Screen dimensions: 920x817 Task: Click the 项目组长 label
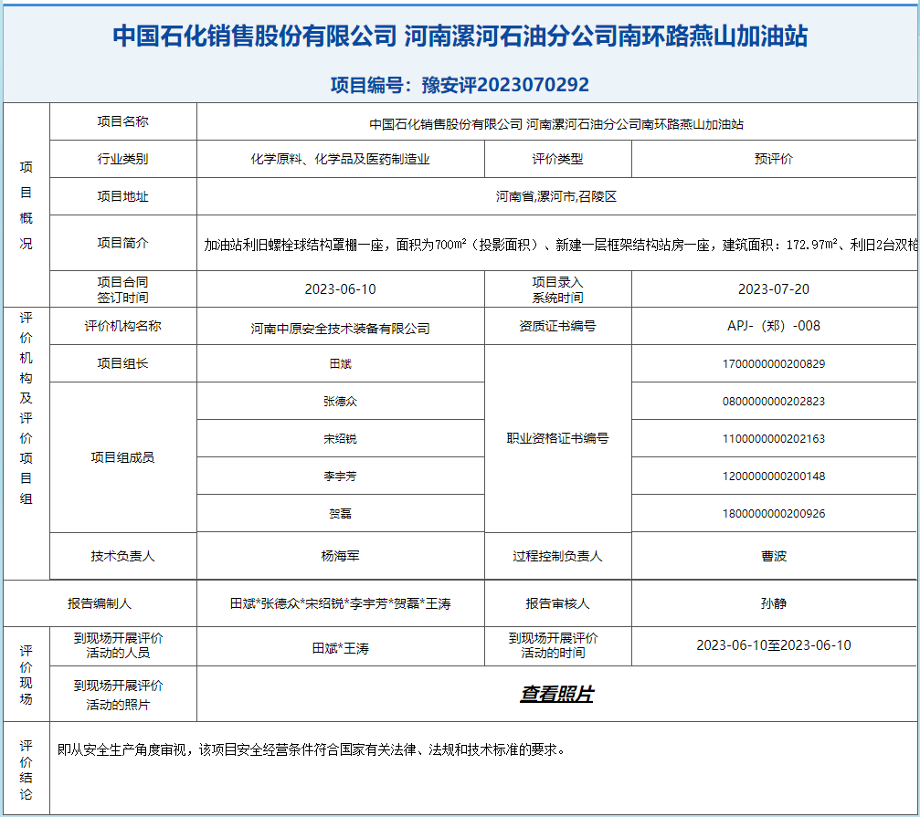coord(122,363)
